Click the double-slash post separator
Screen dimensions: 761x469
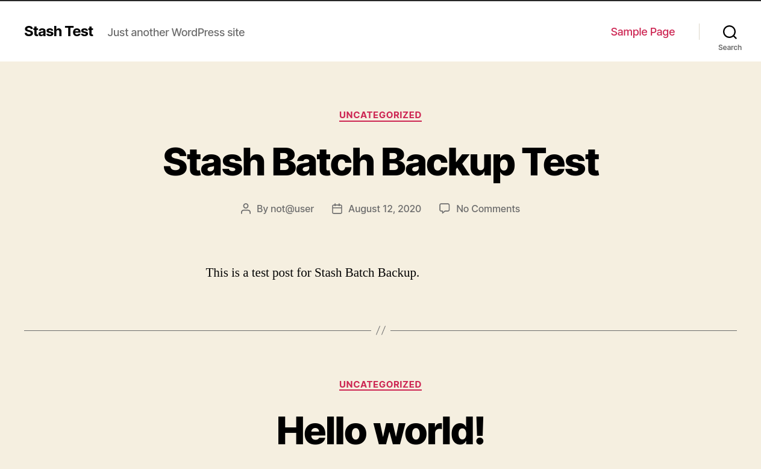tap(381, 330)
